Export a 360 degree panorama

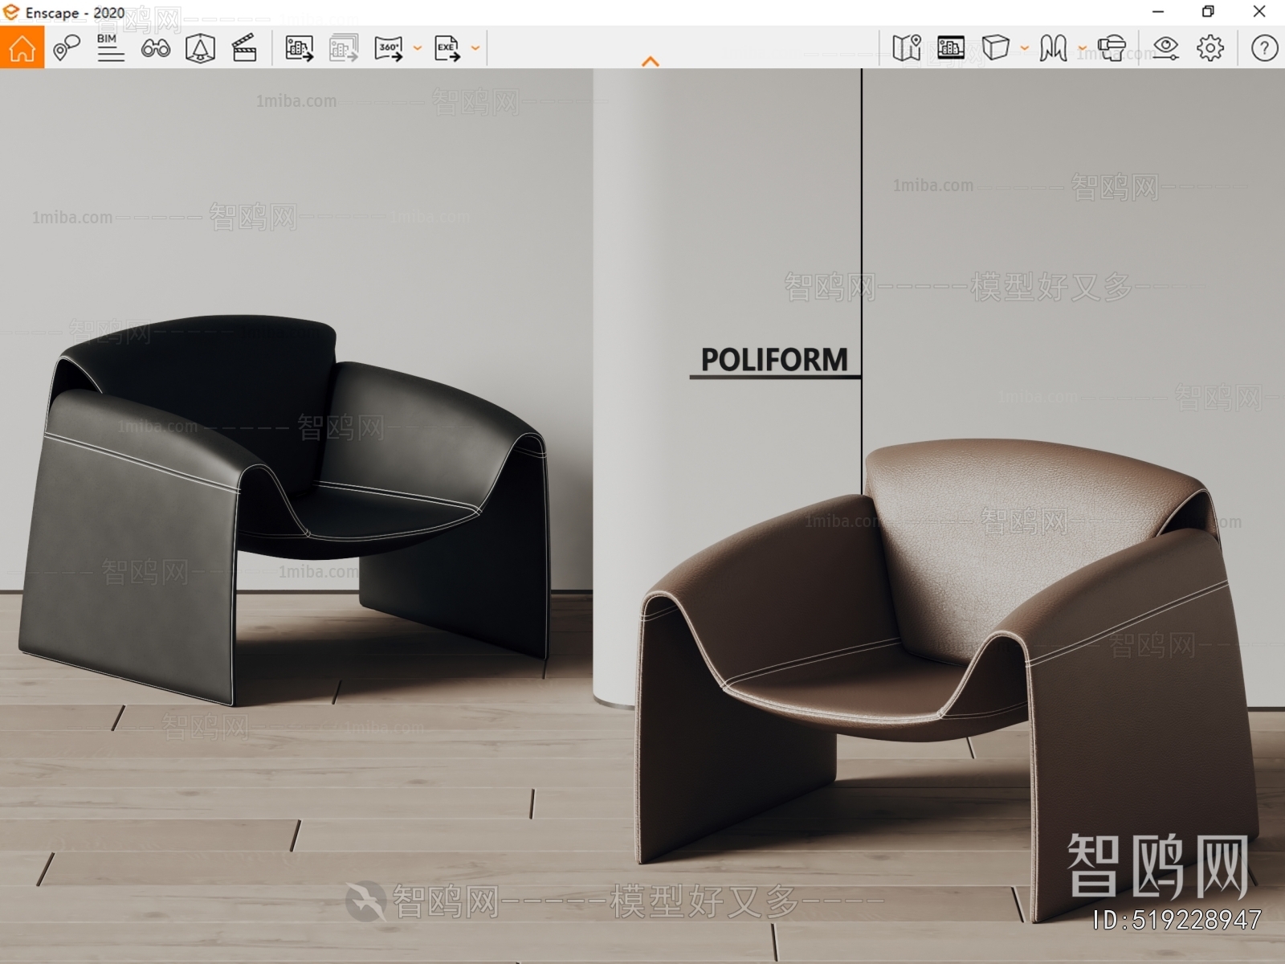point(389,48)
